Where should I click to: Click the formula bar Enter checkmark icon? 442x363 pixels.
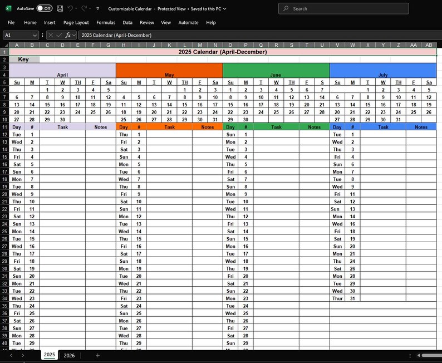[x=59, y=35]
